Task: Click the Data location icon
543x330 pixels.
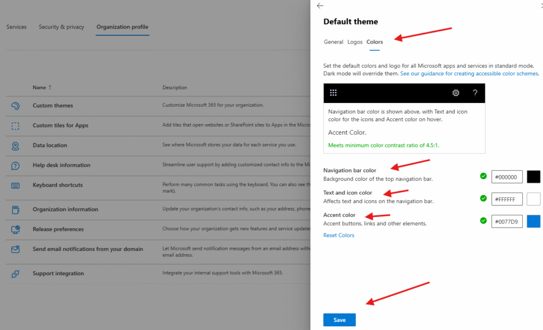Action: (15, 145)
